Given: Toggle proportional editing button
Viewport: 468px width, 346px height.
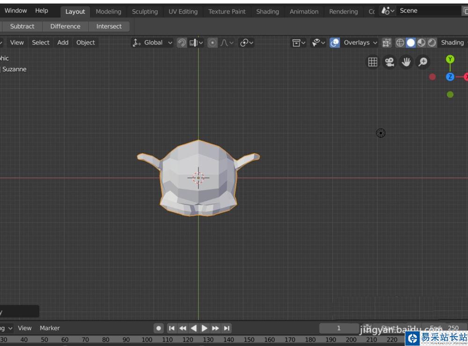Looking at the screenshot, I should pos(212,42).
